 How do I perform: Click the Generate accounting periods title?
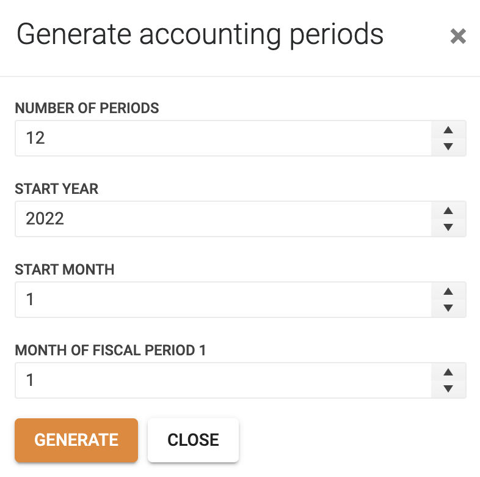[x=200, y=35]
